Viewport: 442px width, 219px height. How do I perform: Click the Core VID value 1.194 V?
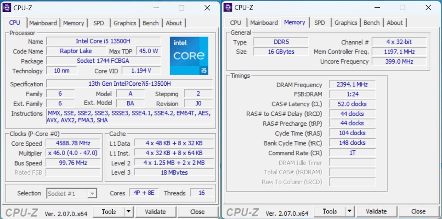(x=141, y=71)
